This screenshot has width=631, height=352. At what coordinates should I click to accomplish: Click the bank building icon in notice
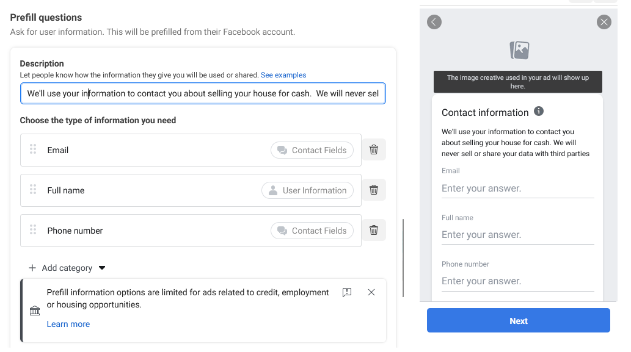(x=35, y=311)
